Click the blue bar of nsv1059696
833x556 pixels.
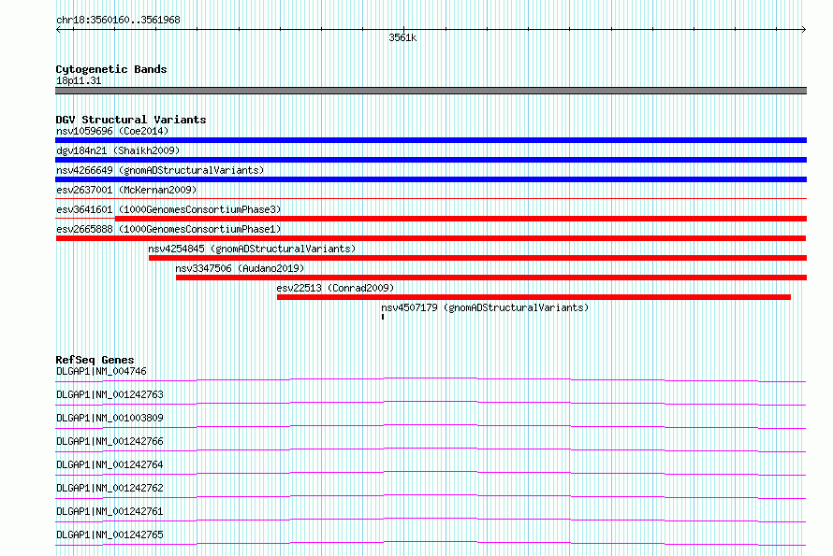coord(431,140)
